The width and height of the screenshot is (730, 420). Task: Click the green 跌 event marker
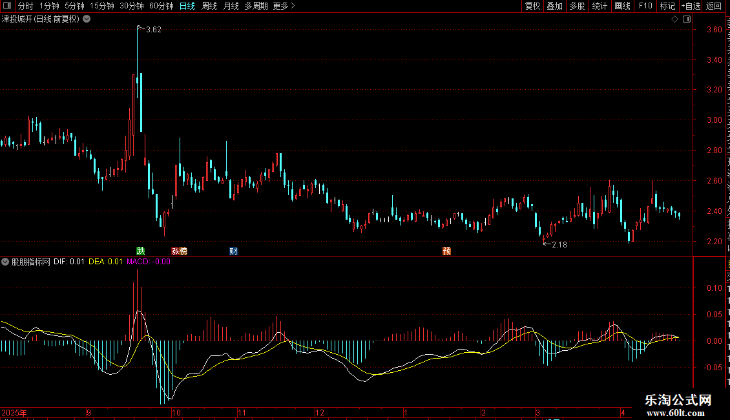coord(141,251)
